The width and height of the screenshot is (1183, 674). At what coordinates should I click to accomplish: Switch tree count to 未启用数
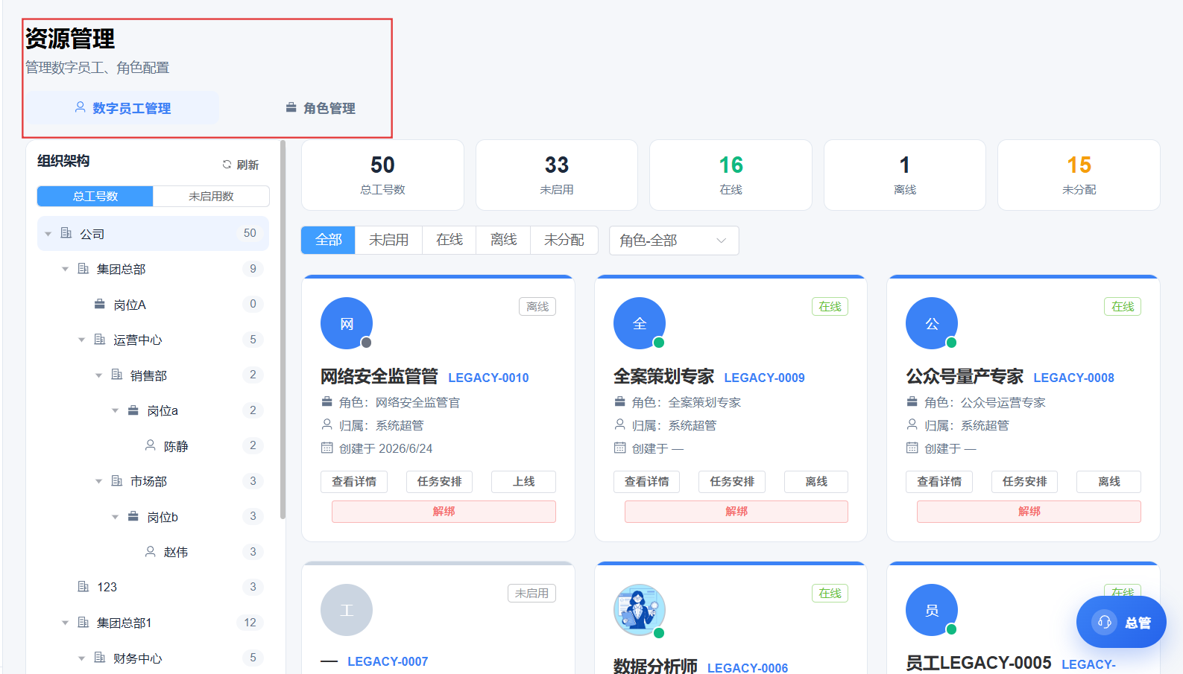pyautogui.click(x=211, y=196)
